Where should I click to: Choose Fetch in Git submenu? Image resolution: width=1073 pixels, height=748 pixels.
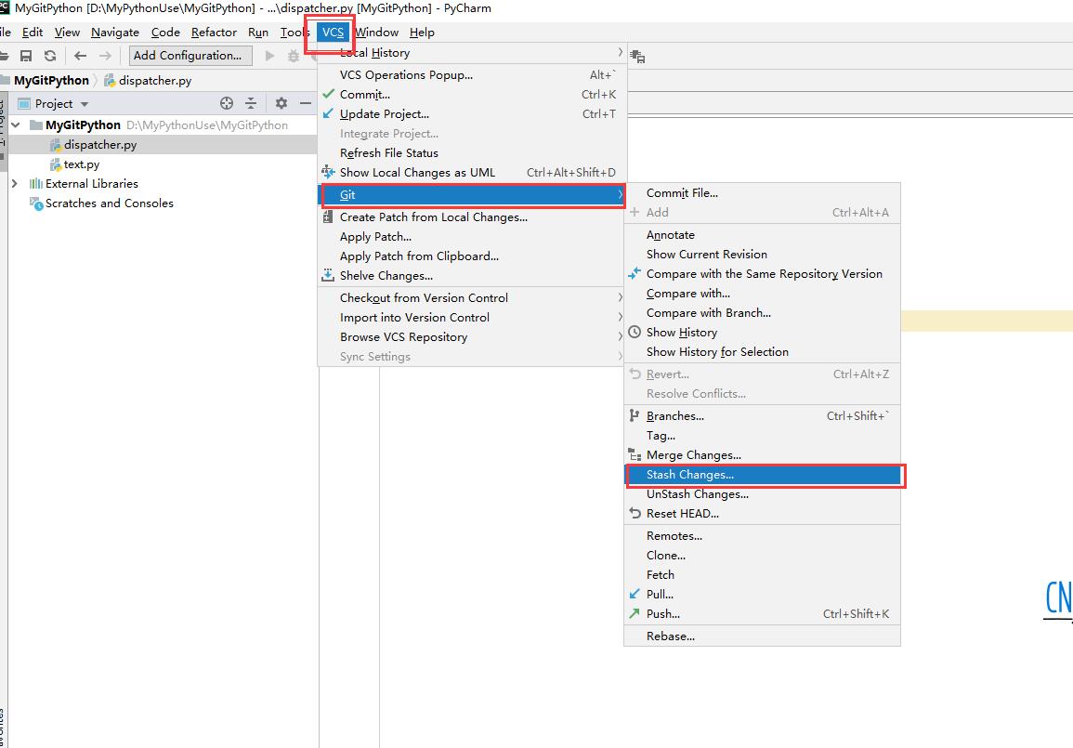click(x=763, y=575)
